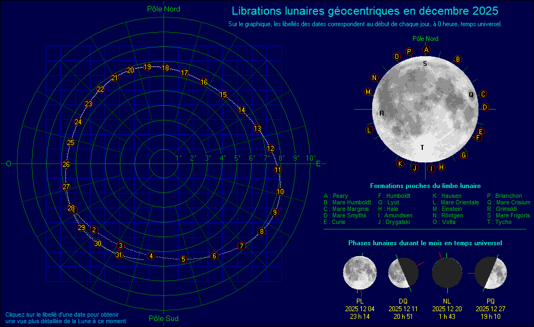Click the circled P marker near the north pole
The image size is (534, 327).
coord(409,51)
